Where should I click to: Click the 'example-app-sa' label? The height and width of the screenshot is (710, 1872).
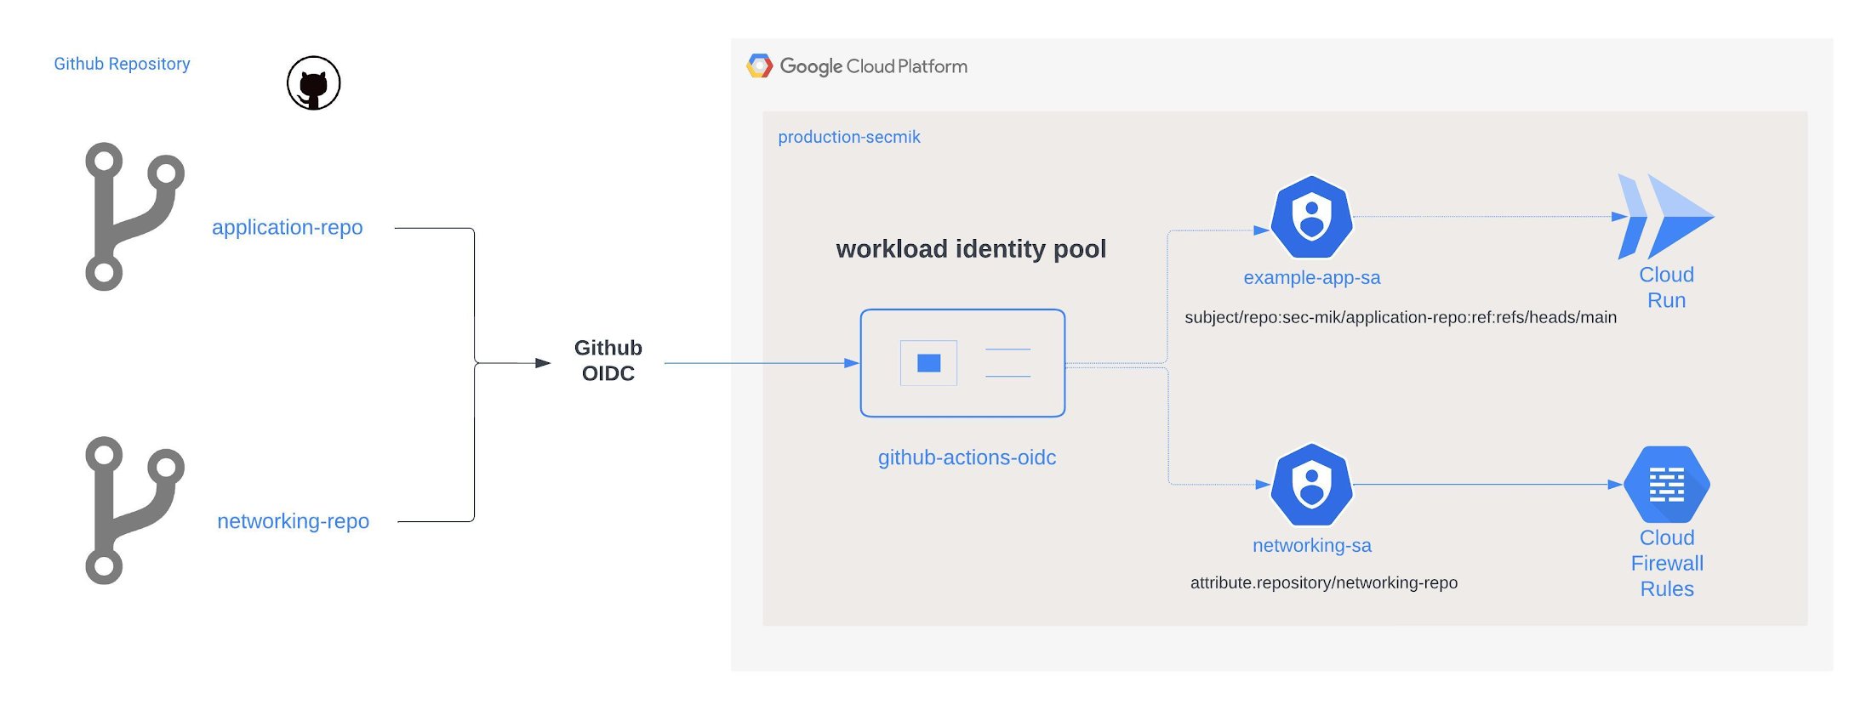(1311, 277)
